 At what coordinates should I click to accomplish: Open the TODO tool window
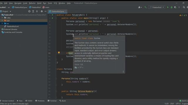point(29,101)
